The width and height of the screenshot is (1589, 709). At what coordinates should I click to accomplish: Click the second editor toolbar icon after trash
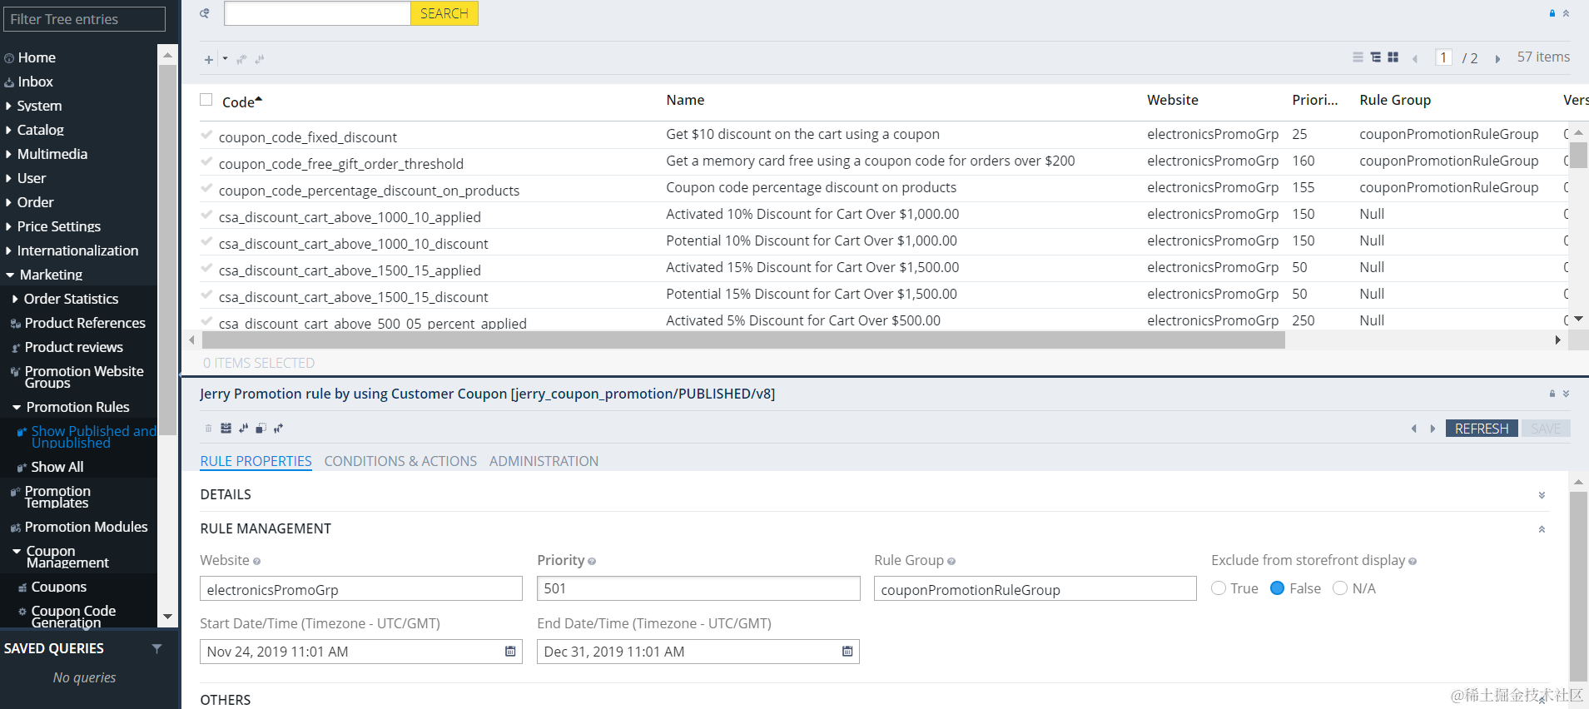pyautogui.click(x=243, y=429)
